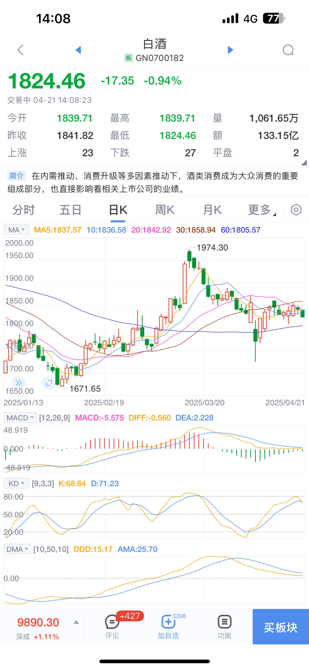This screenshot has width=309, height=669.
Task: Switch to the 周K tab
Action: tap(165, 210)
